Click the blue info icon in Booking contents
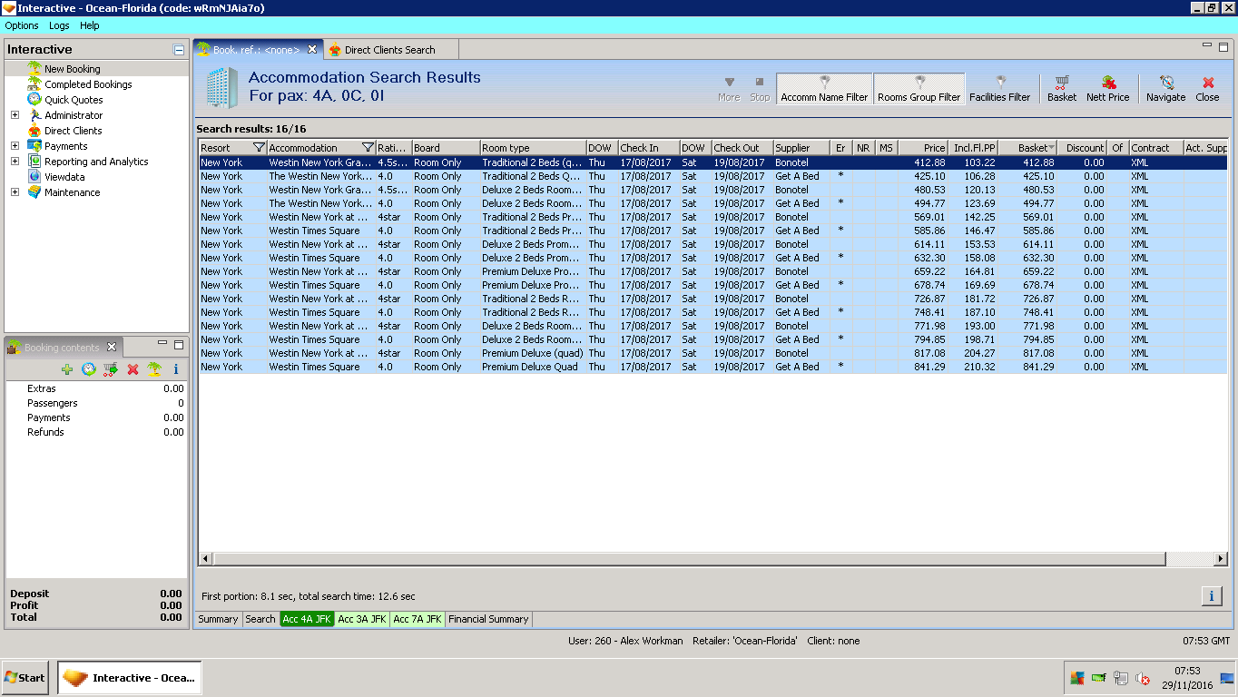The image size is (1238, 697). click(x=176, y=369)
